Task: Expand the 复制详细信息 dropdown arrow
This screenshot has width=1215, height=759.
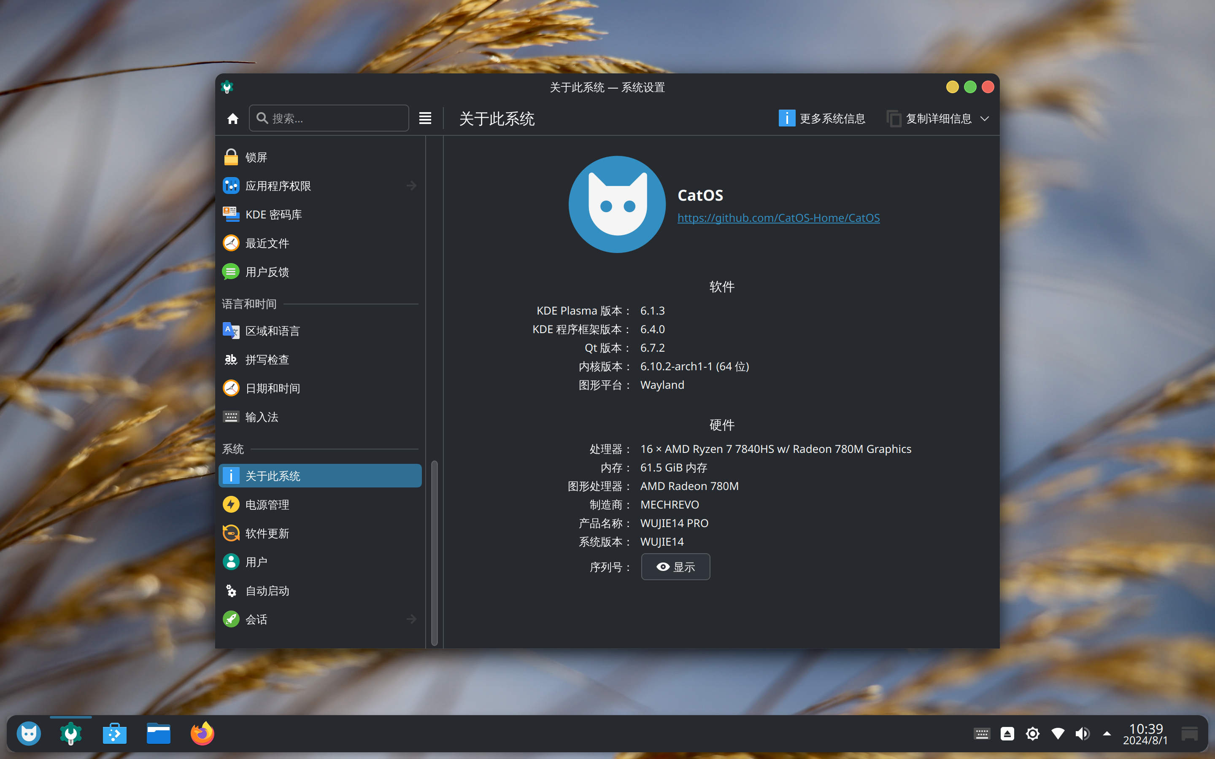Action: (x=985, y=118)
